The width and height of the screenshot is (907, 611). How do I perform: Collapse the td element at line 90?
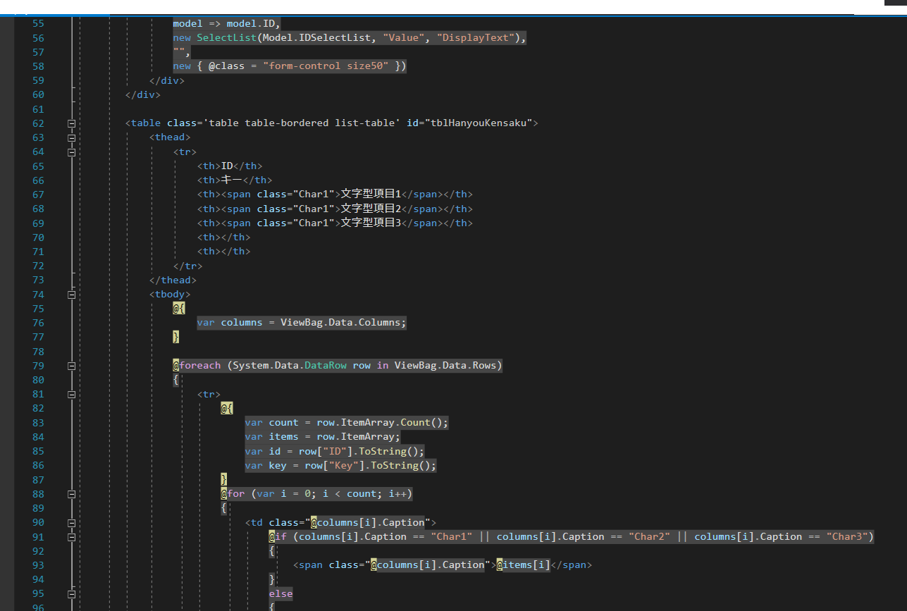71,523
